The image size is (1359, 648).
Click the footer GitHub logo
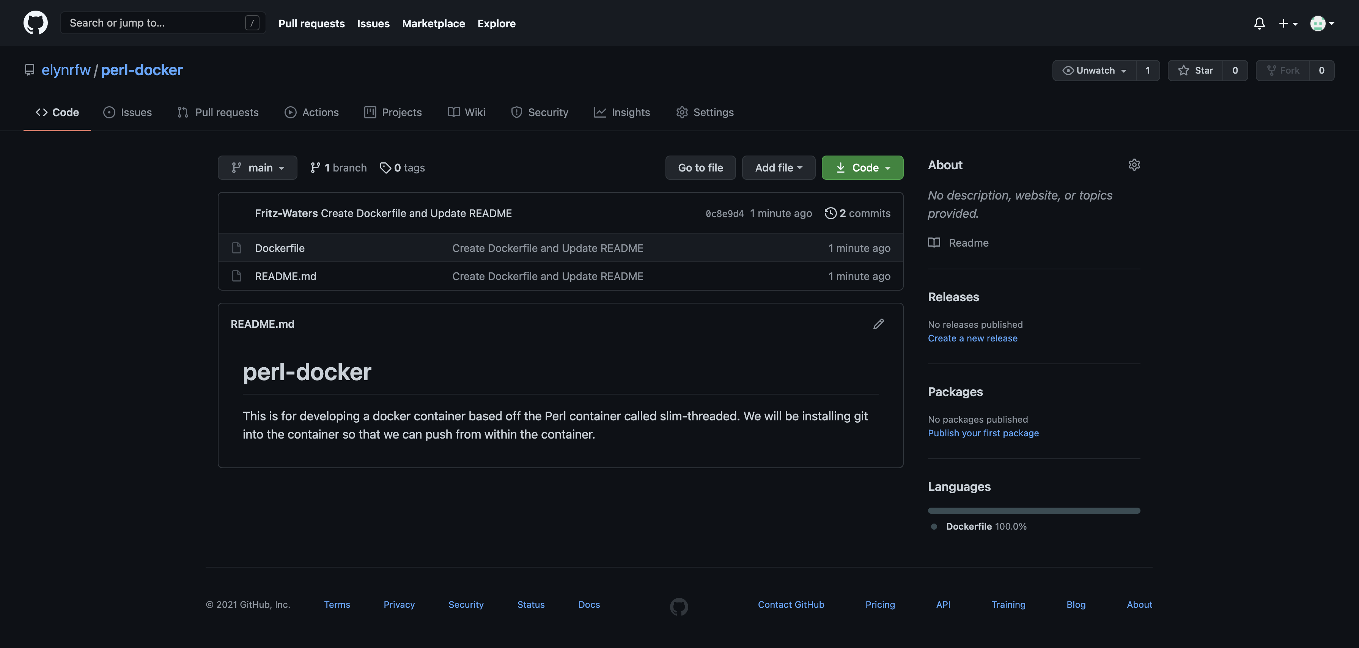(679, 606)
